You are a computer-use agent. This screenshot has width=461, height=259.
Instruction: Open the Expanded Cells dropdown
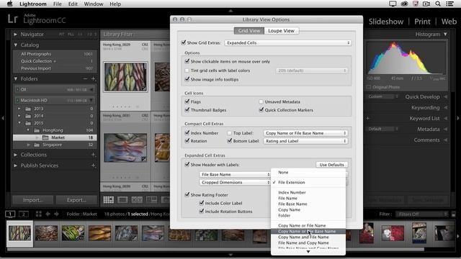(x=288, y=43)
